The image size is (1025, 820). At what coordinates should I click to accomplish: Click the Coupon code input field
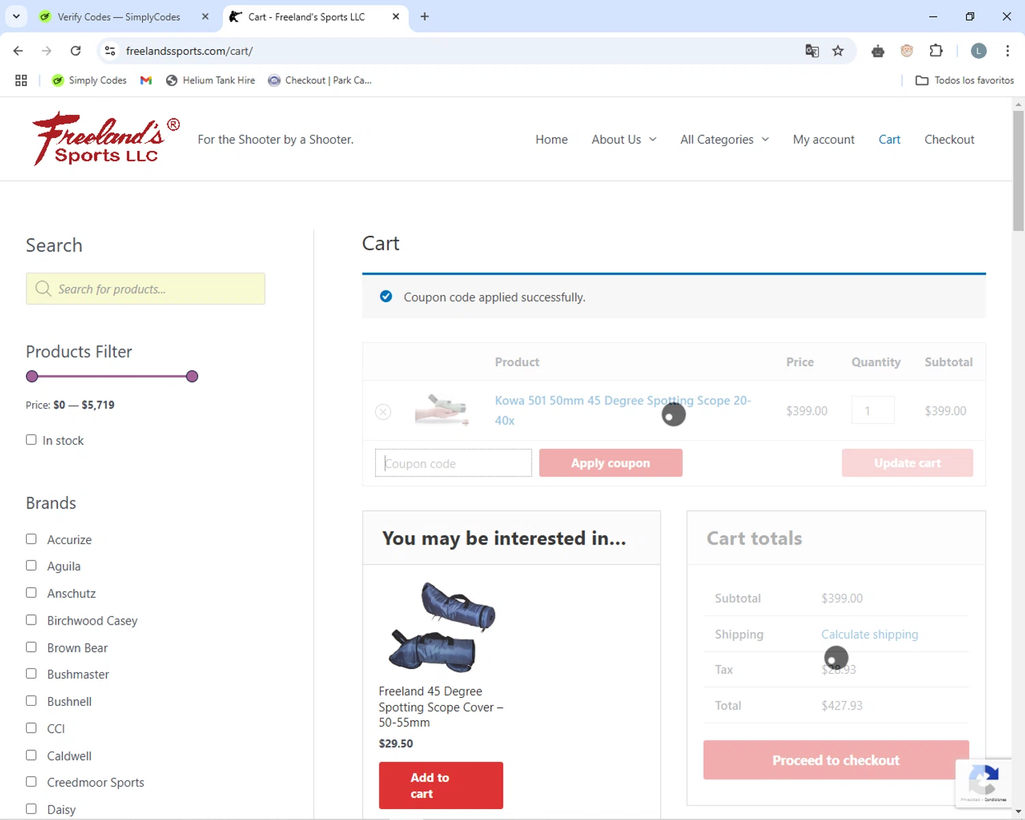point(454,463)
